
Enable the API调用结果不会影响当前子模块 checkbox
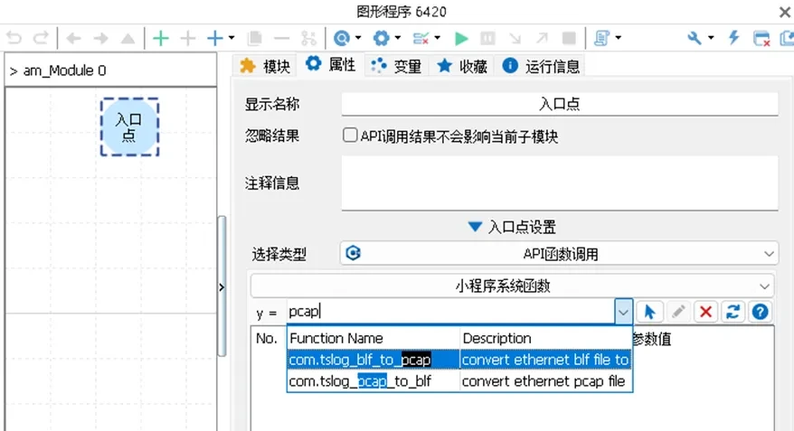tap(350, 136)
